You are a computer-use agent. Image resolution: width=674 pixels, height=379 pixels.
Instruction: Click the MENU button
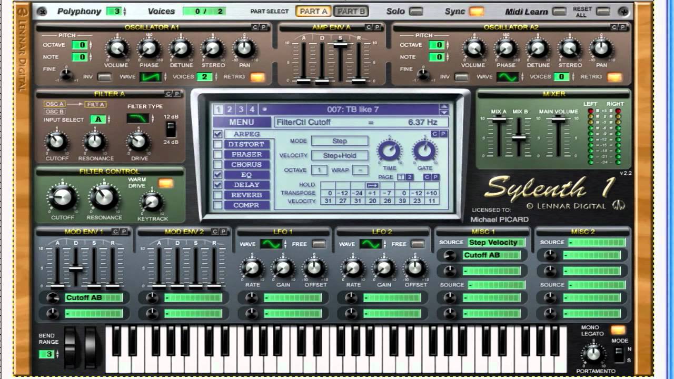coord(242,122)
